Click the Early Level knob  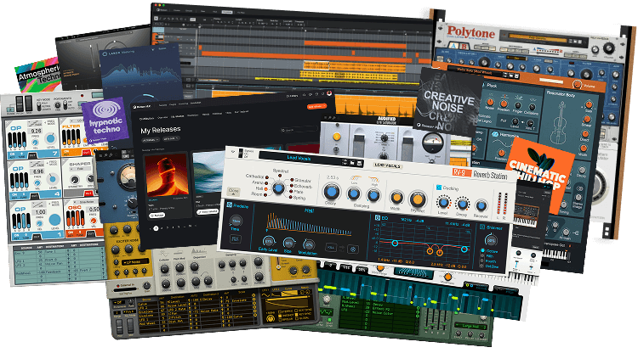[x=268, y=242]
